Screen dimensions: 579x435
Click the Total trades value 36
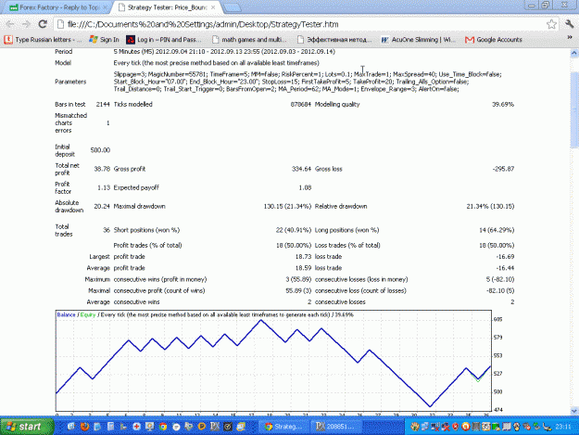[x=107, y=230]
